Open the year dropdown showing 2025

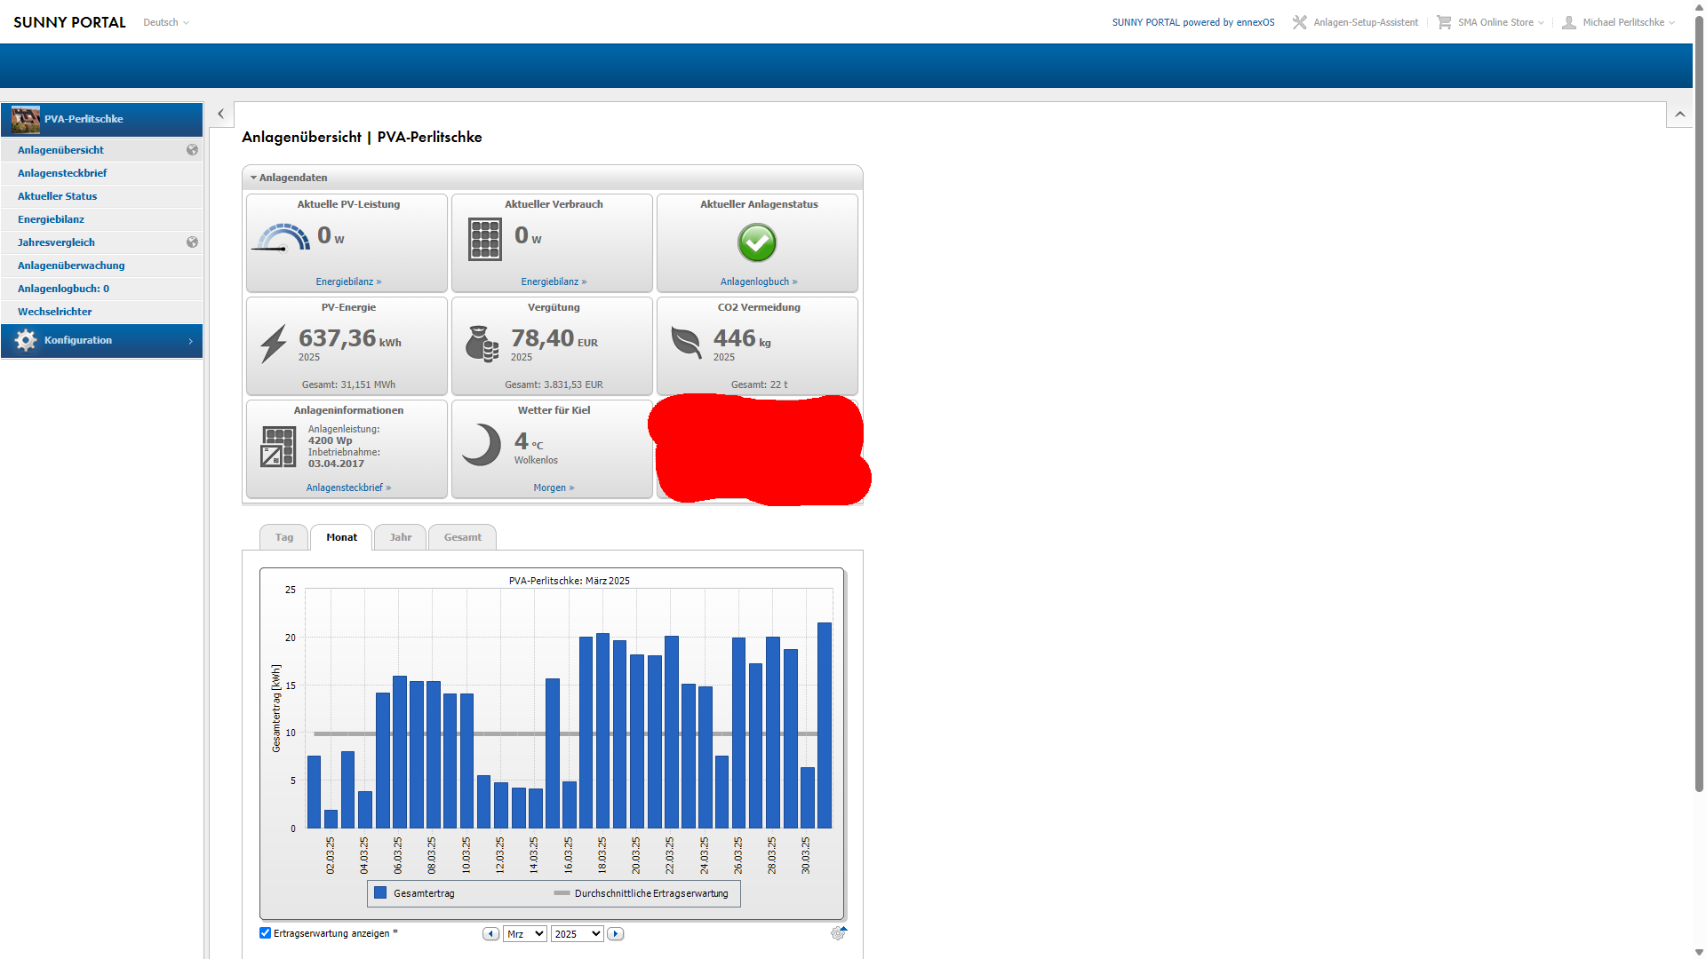pyautogui.click(x=577, y=934)
